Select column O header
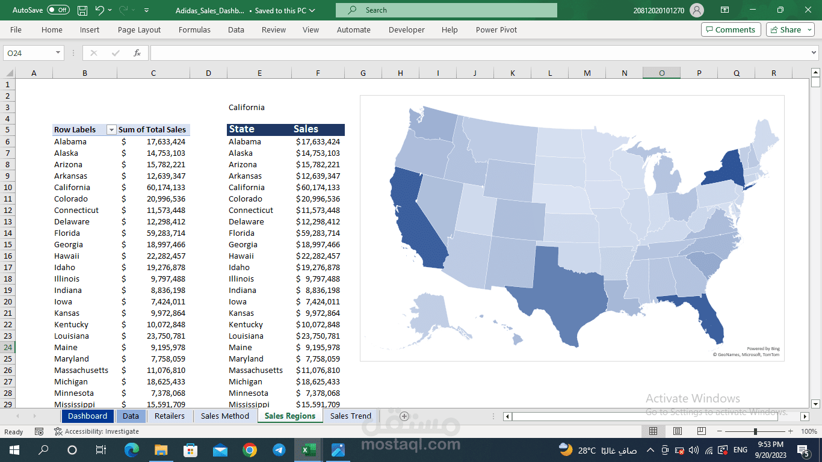This screenshot has height=462, width=822. click(x=661, y=73)
